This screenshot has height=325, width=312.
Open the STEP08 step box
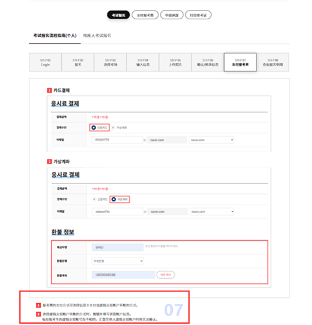[x=273, y=62]
